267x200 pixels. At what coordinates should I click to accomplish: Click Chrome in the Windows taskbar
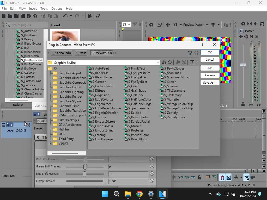pyautogui.click(x=139, y=194)
